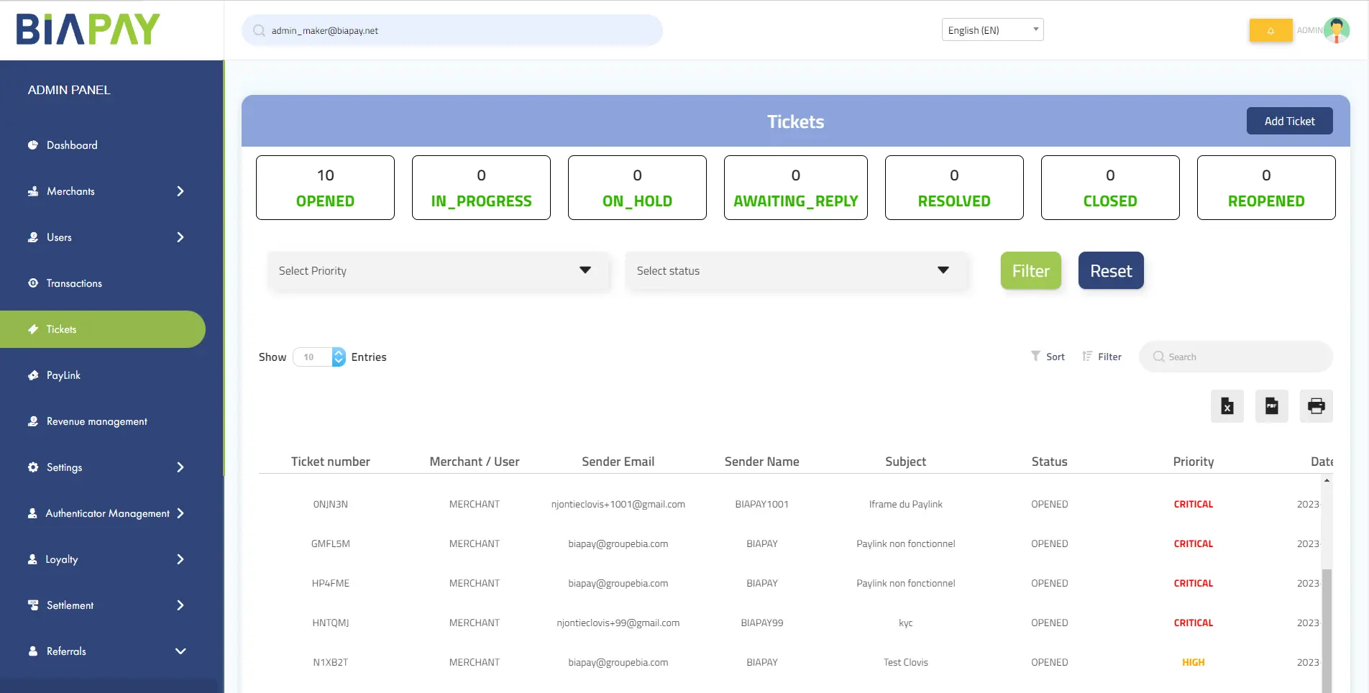
Task: Click the admin profile avatar
Action: click(1336, 30)
